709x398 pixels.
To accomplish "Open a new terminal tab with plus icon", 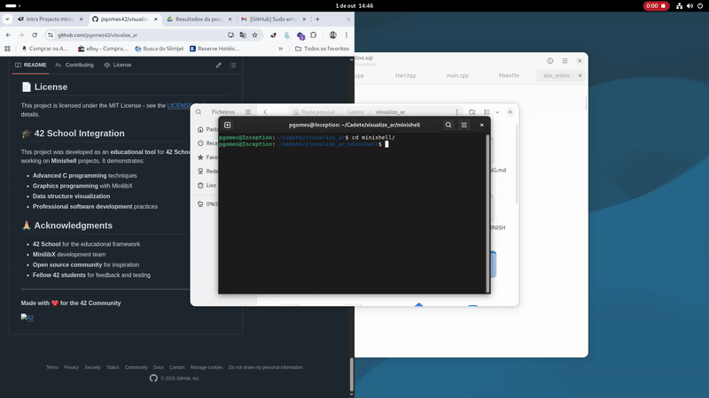I will click(x=228, y=125).
